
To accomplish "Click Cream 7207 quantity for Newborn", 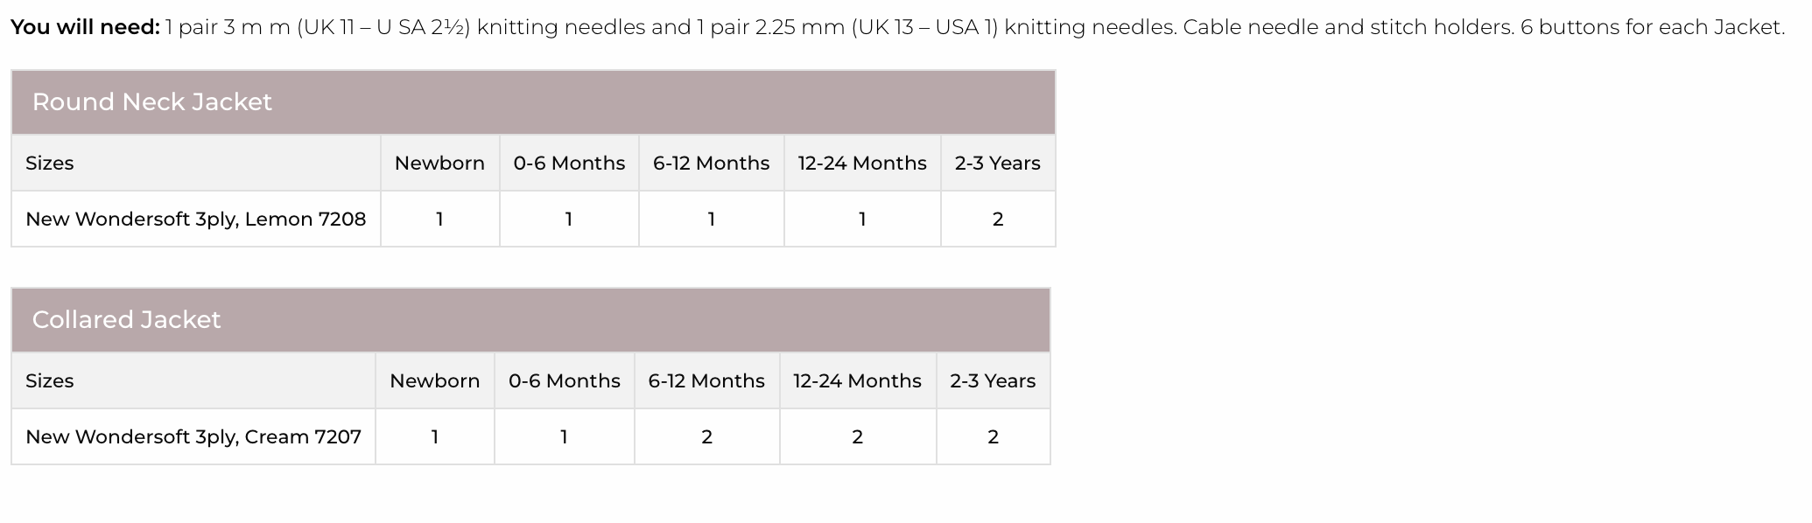I will pos(434,436).
